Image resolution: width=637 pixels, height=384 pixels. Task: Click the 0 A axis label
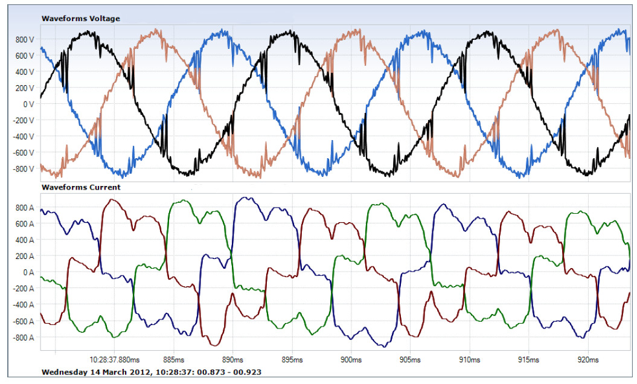tap(28, 272)
